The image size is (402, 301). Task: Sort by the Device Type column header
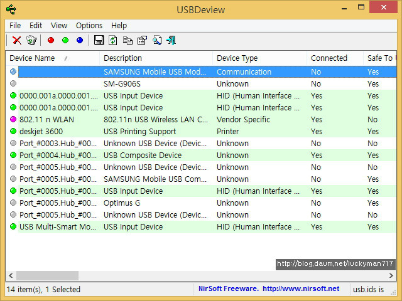259,58
